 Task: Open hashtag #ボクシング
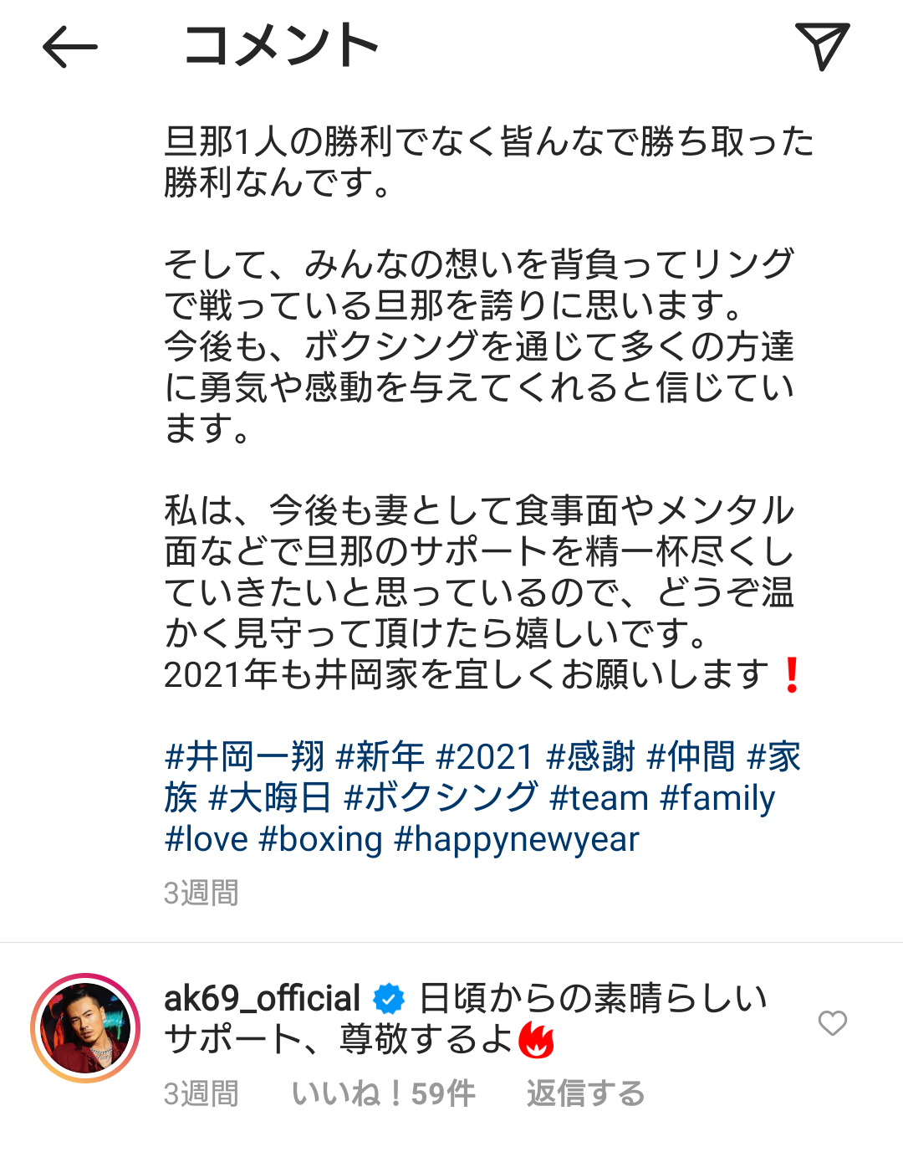coord(441,798)
